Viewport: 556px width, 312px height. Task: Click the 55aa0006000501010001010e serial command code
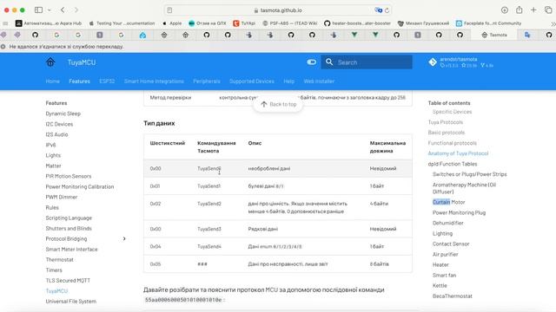(183, 300)
